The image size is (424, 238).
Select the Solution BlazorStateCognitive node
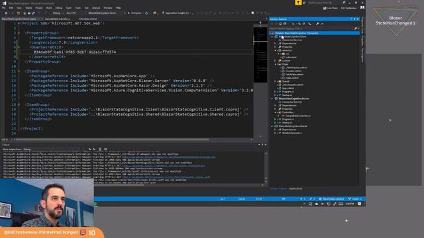[x=315, y=33]
